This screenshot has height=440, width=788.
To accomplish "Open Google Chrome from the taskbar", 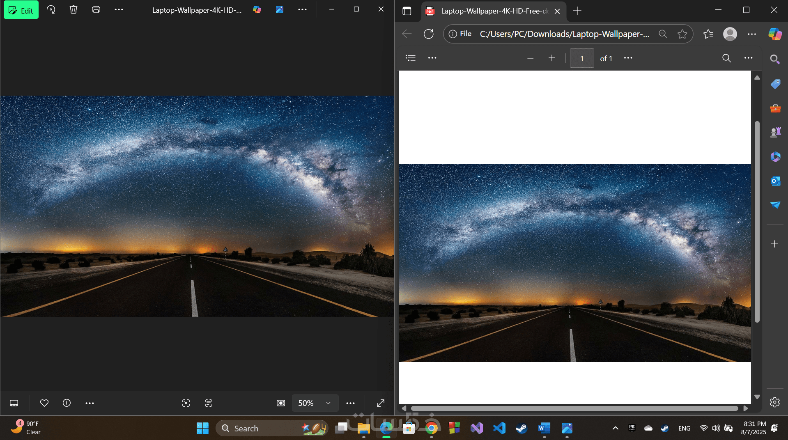I will tap(431, 429).
